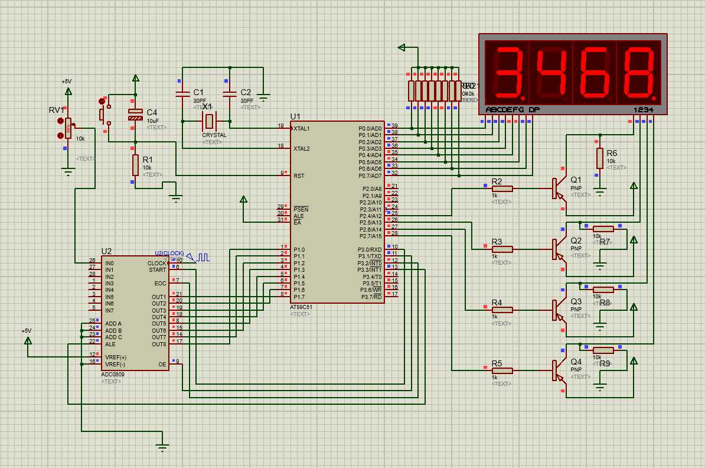The height and width of the screenshot is (468, 705).
Task: Click the second display digit showing 4
Action: [x=552, y=72]
